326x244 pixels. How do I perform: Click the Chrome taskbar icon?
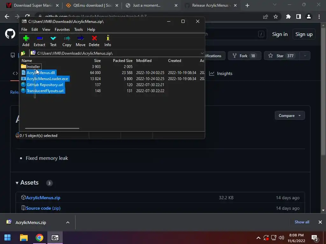39,238
